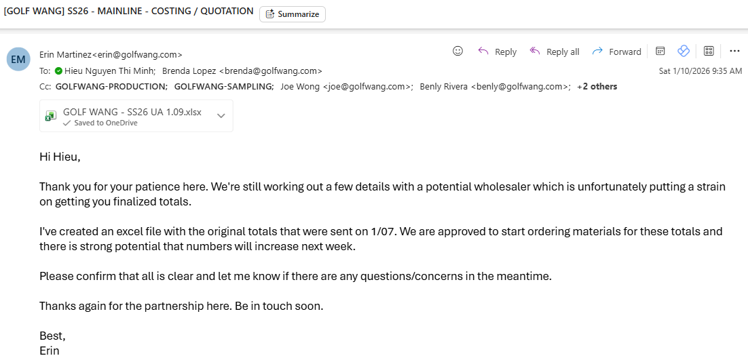Reply to Erin's email
The height and width of the screenshot is (358, 748).
(498, 52)
